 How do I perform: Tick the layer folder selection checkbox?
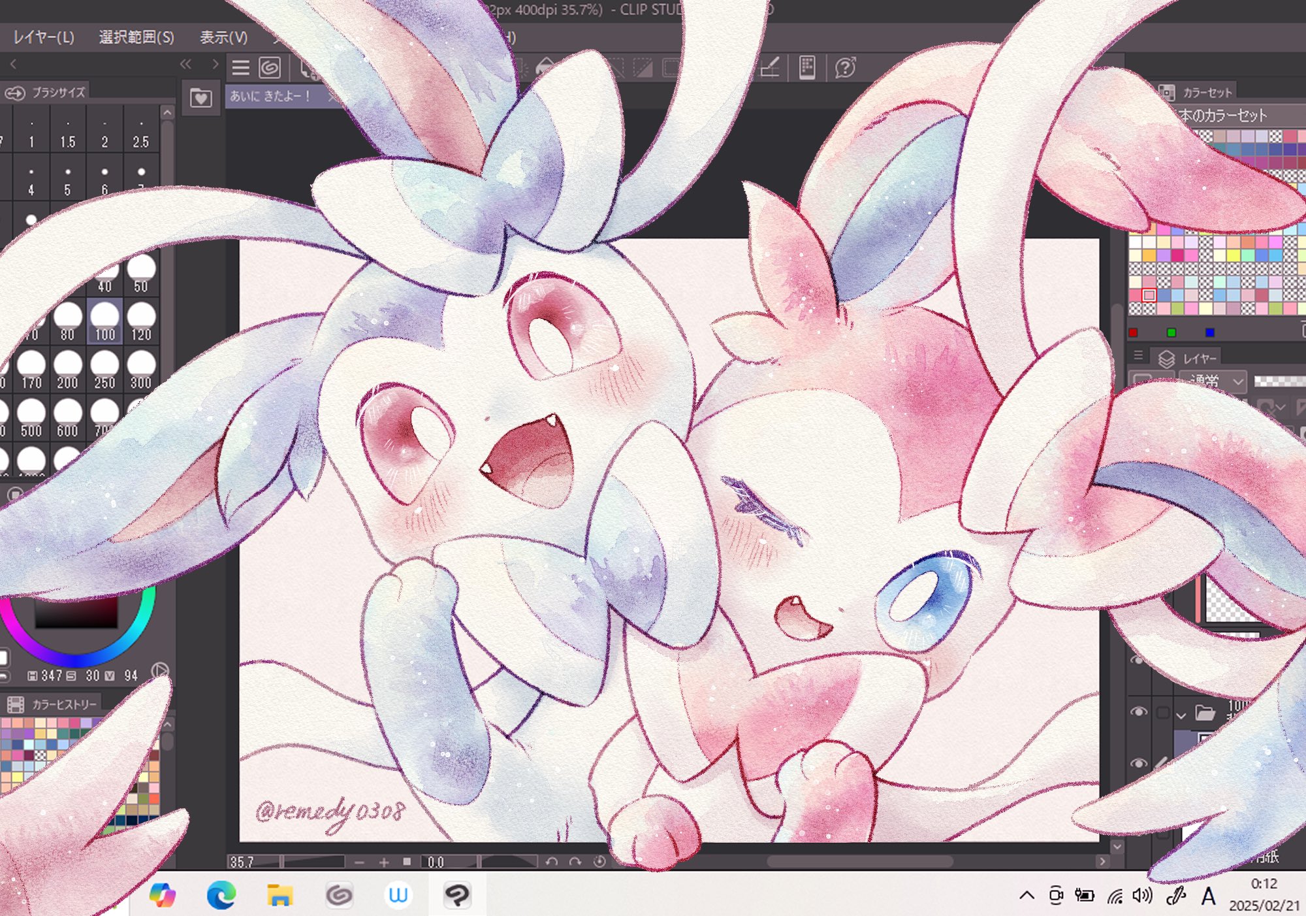[1162, 713]
